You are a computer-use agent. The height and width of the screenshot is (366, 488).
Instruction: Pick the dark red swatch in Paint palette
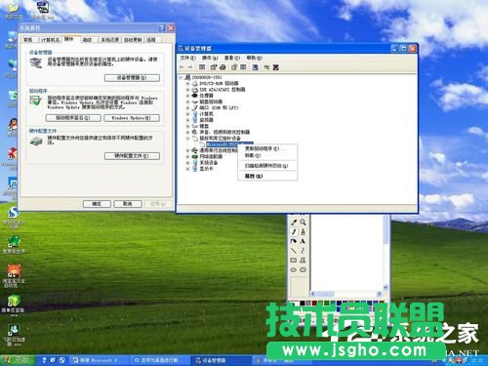click(314, 304)
